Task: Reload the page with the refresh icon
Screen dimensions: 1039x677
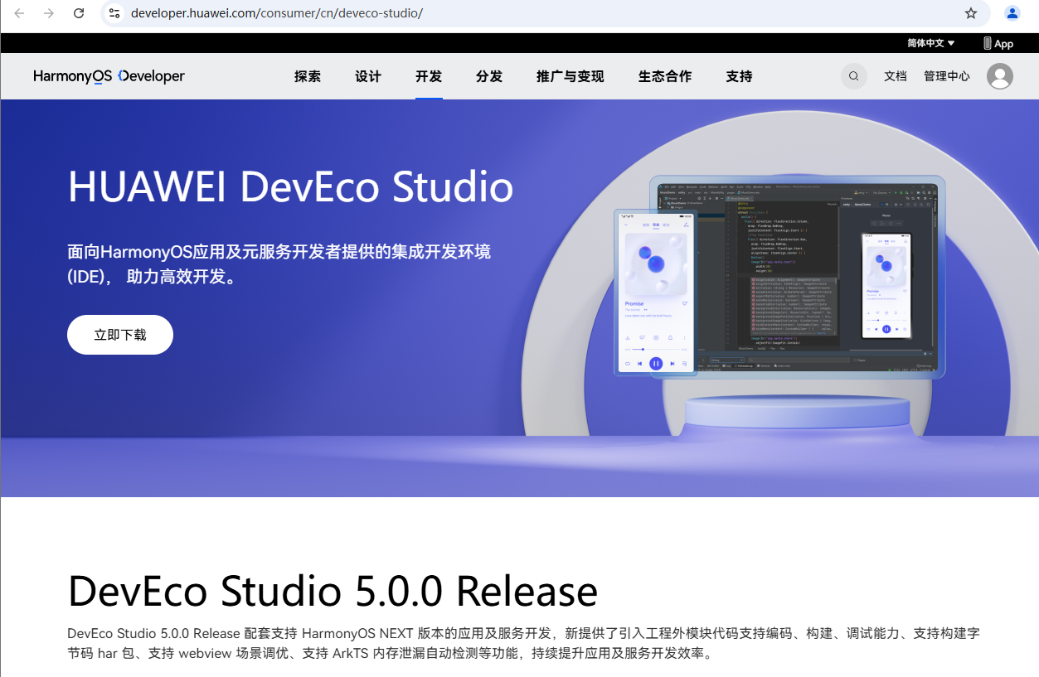Action: point(79,13)
